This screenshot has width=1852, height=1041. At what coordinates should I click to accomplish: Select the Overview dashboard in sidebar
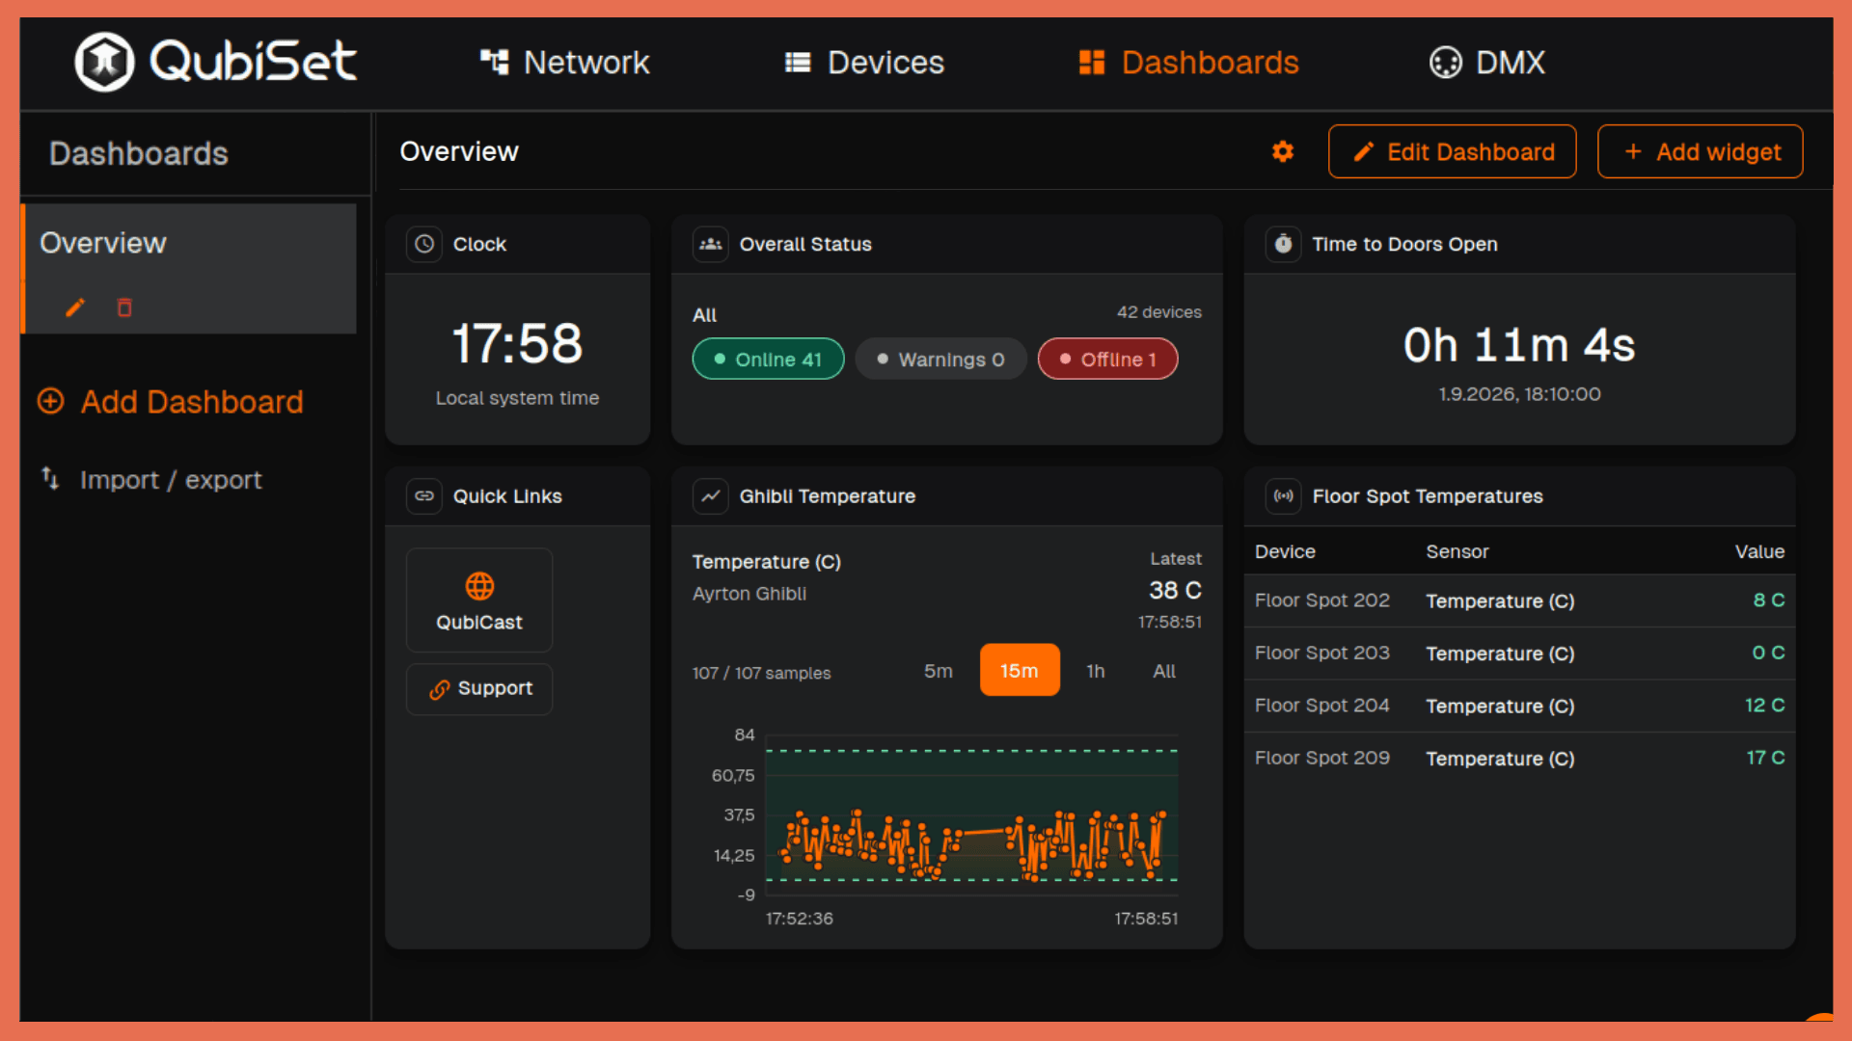coord(189,268)
